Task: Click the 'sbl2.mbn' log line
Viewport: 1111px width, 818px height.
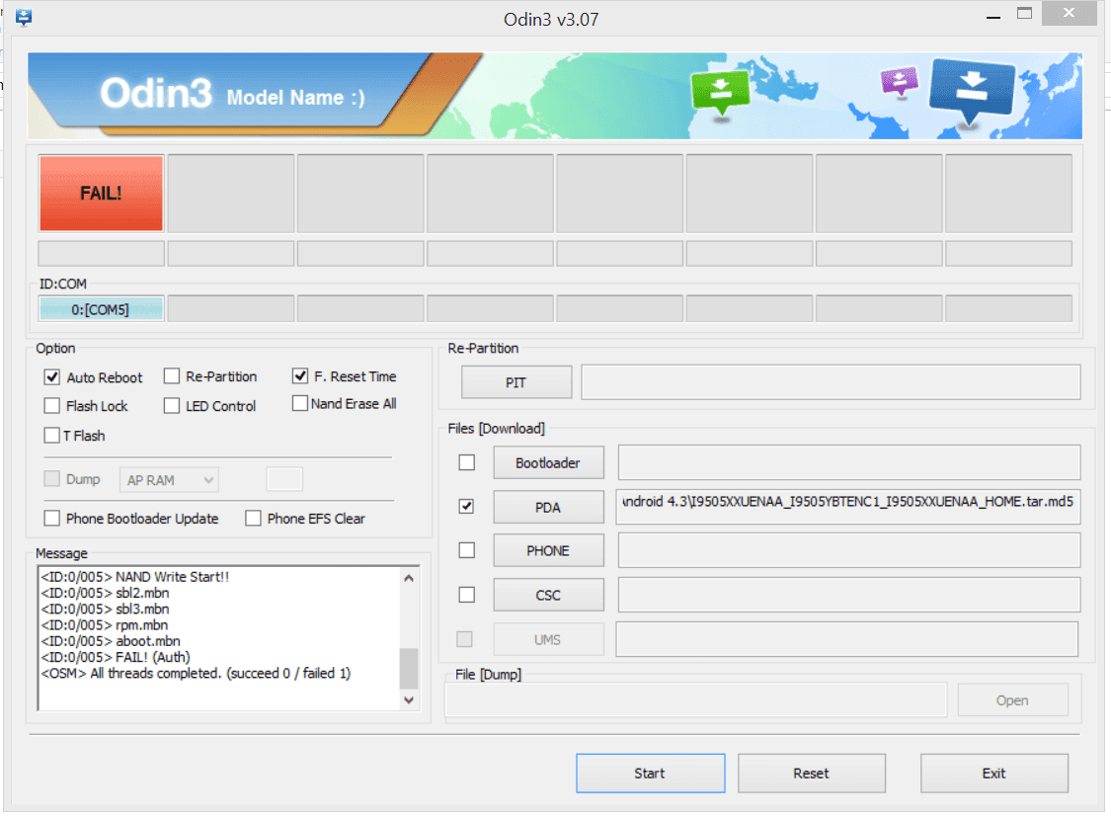Action: [105, 593]
